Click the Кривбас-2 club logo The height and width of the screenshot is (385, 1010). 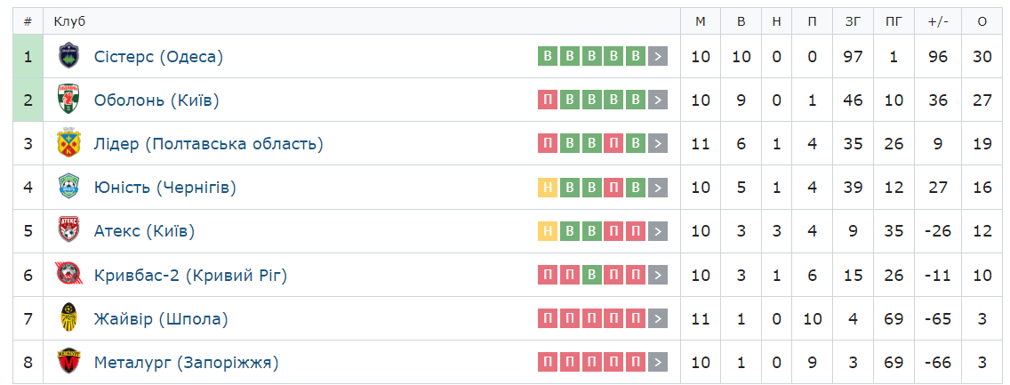point(68,275)
